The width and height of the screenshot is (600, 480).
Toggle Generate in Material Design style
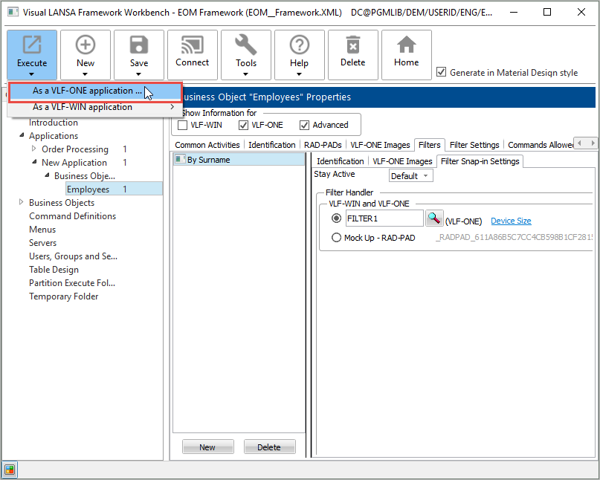coord(442,72)
